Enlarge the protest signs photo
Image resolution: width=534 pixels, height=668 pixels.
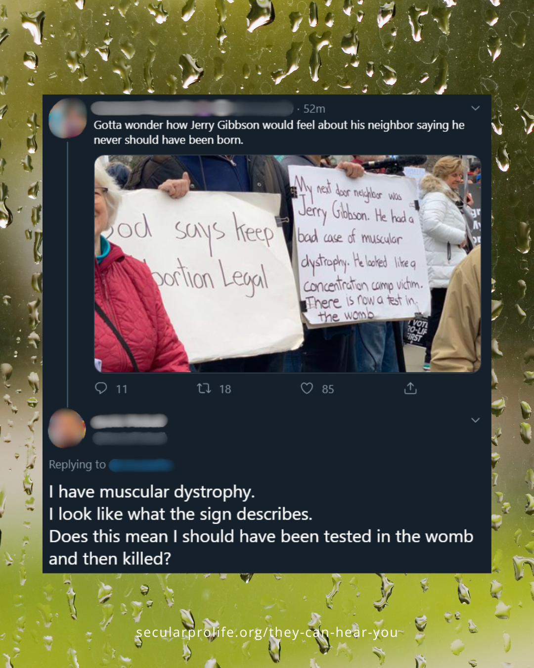288,264
